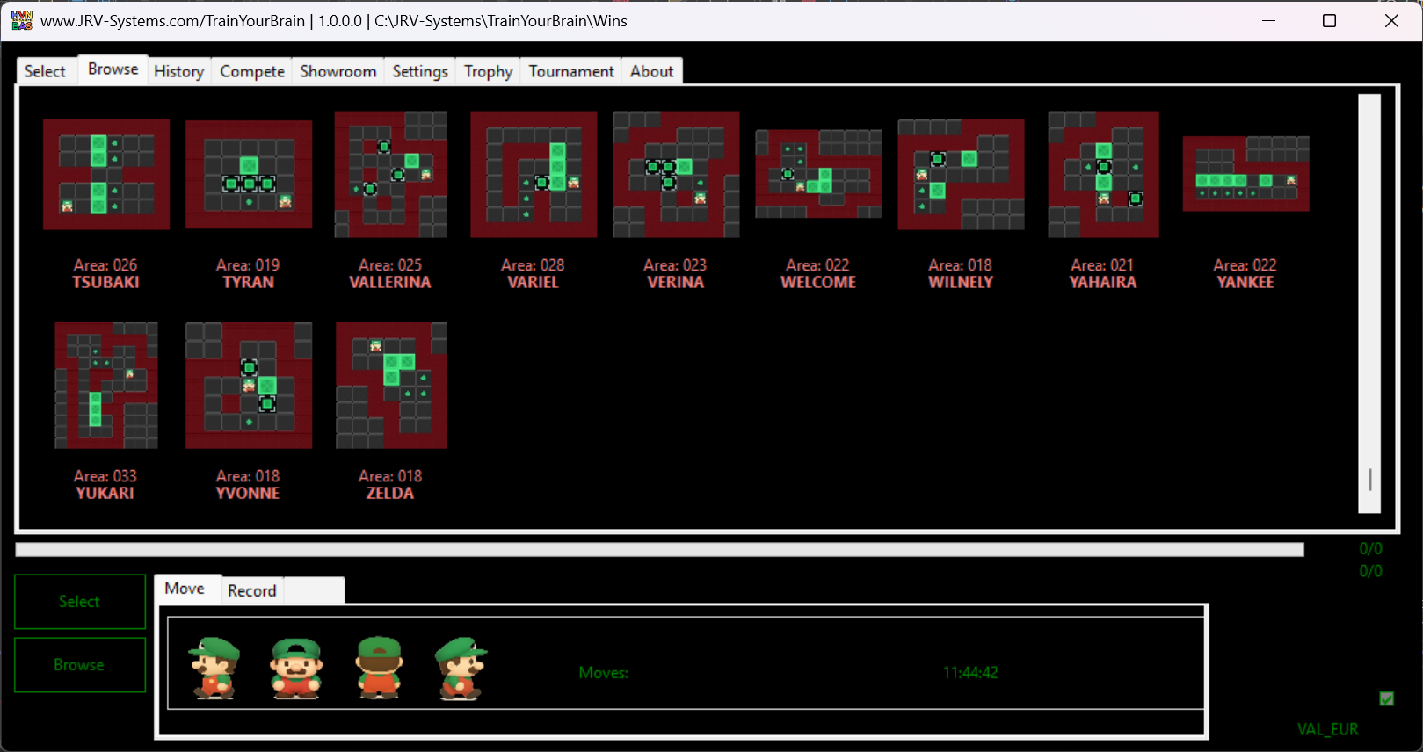This screenshot has width=1423, height=752.
Task: Click the VALLERINA name label
Action: [390, 282]
